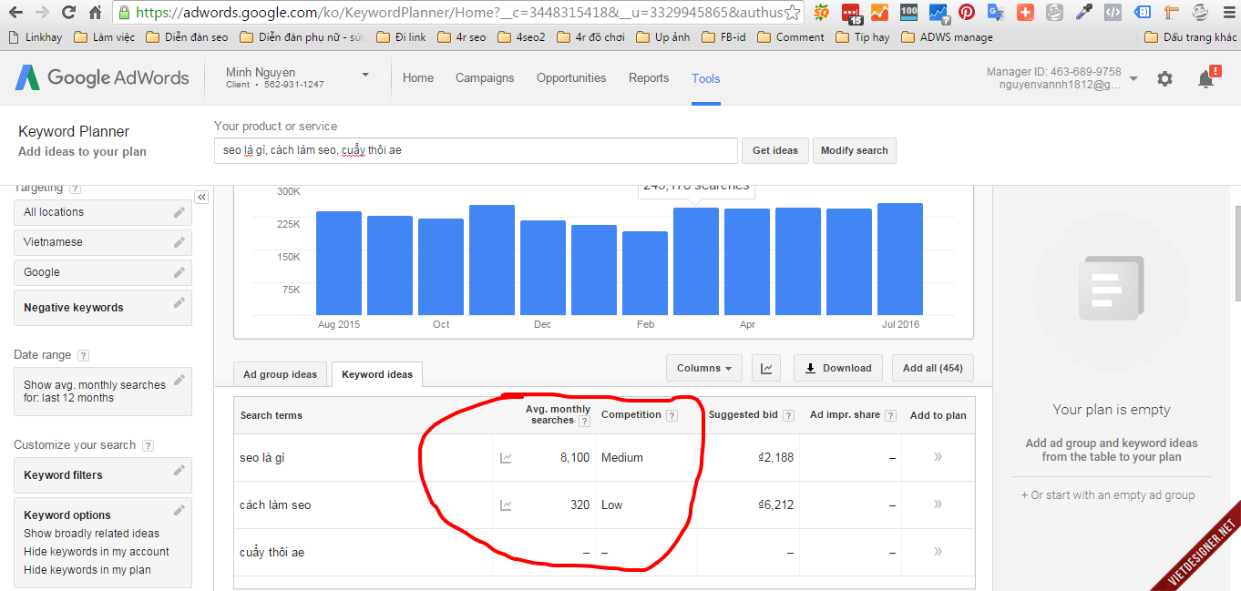Viewport: 1241px width, 591px height.
Task: Edit the date range setting pencil
Action: coord(179,379)
